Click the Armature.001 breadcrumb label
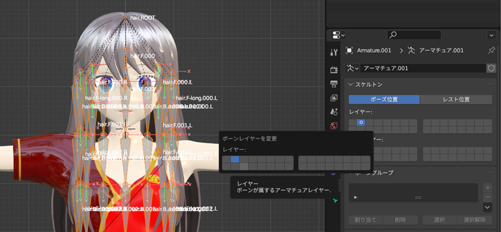501x232 pixels. [x=375, y=51]
